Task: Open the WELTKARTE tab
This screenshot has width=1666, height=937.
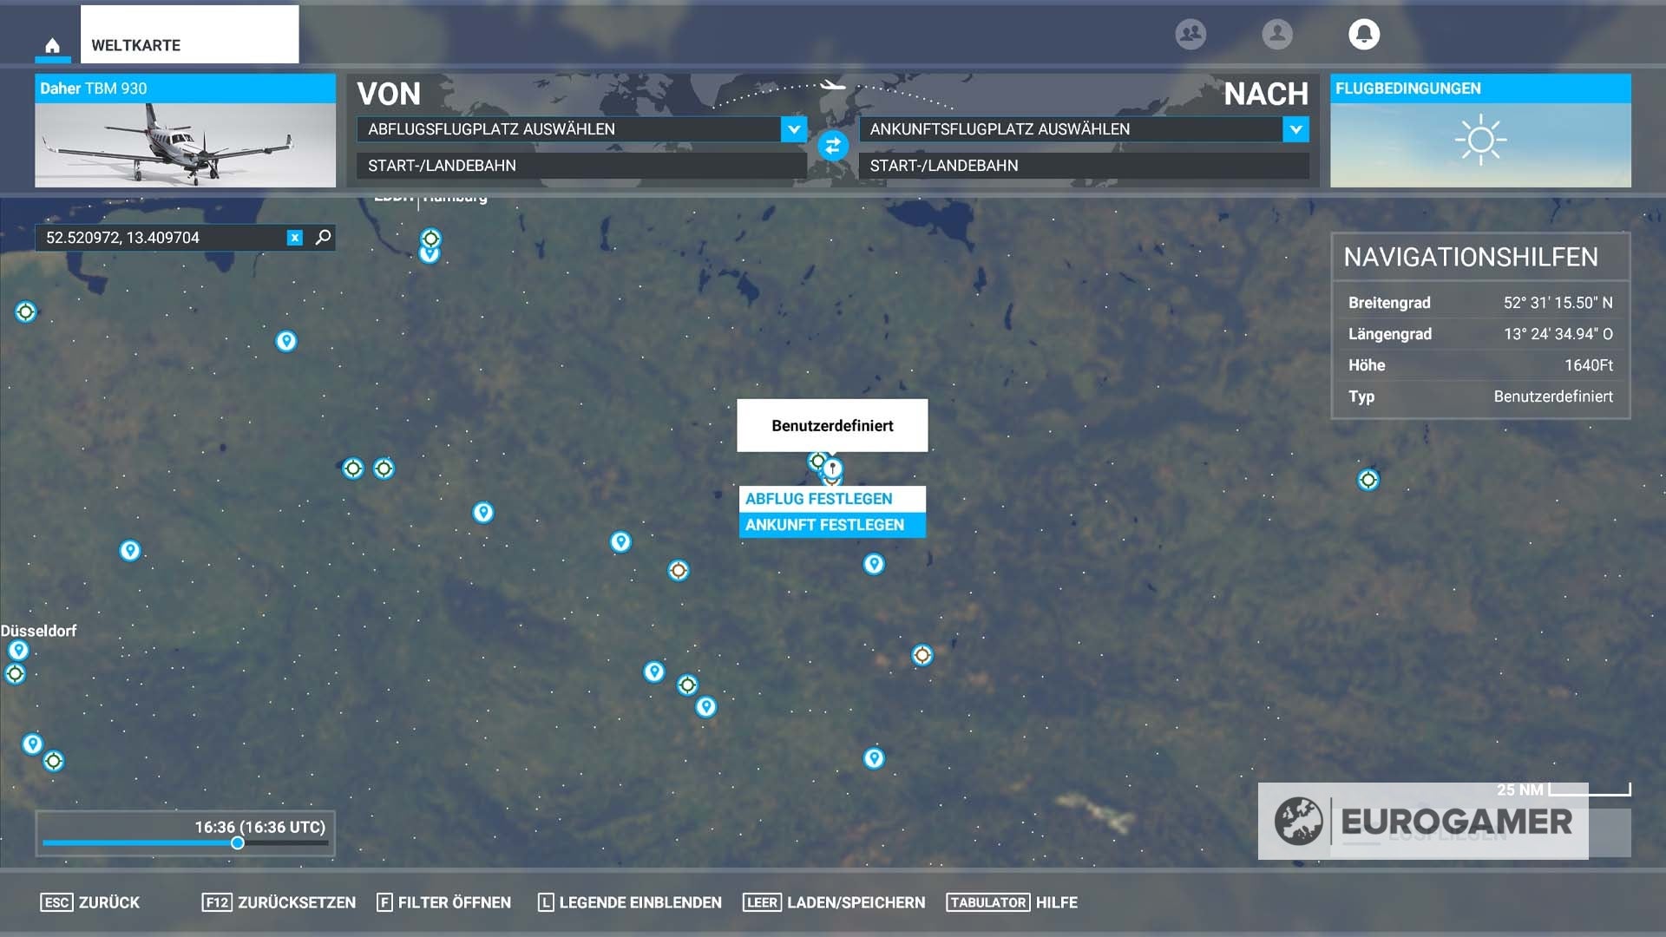Action: (x=189, y=35)
